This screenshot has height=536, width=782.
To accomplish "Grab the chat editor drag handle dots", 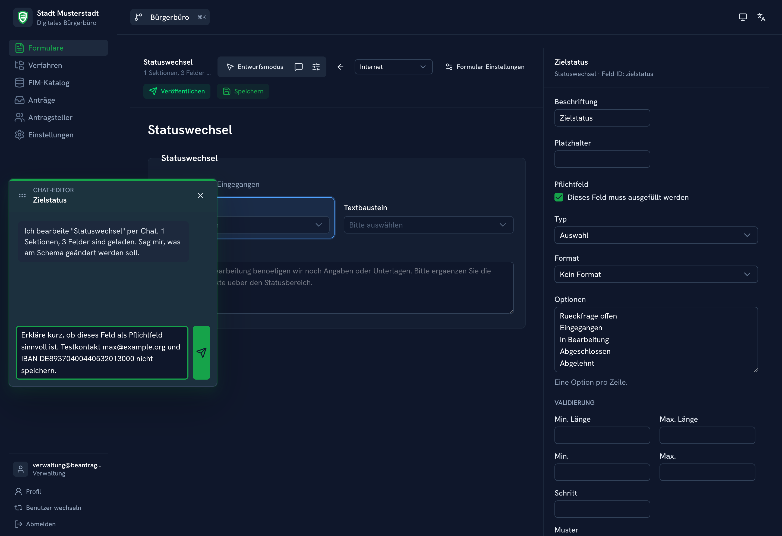I will 22,196.
